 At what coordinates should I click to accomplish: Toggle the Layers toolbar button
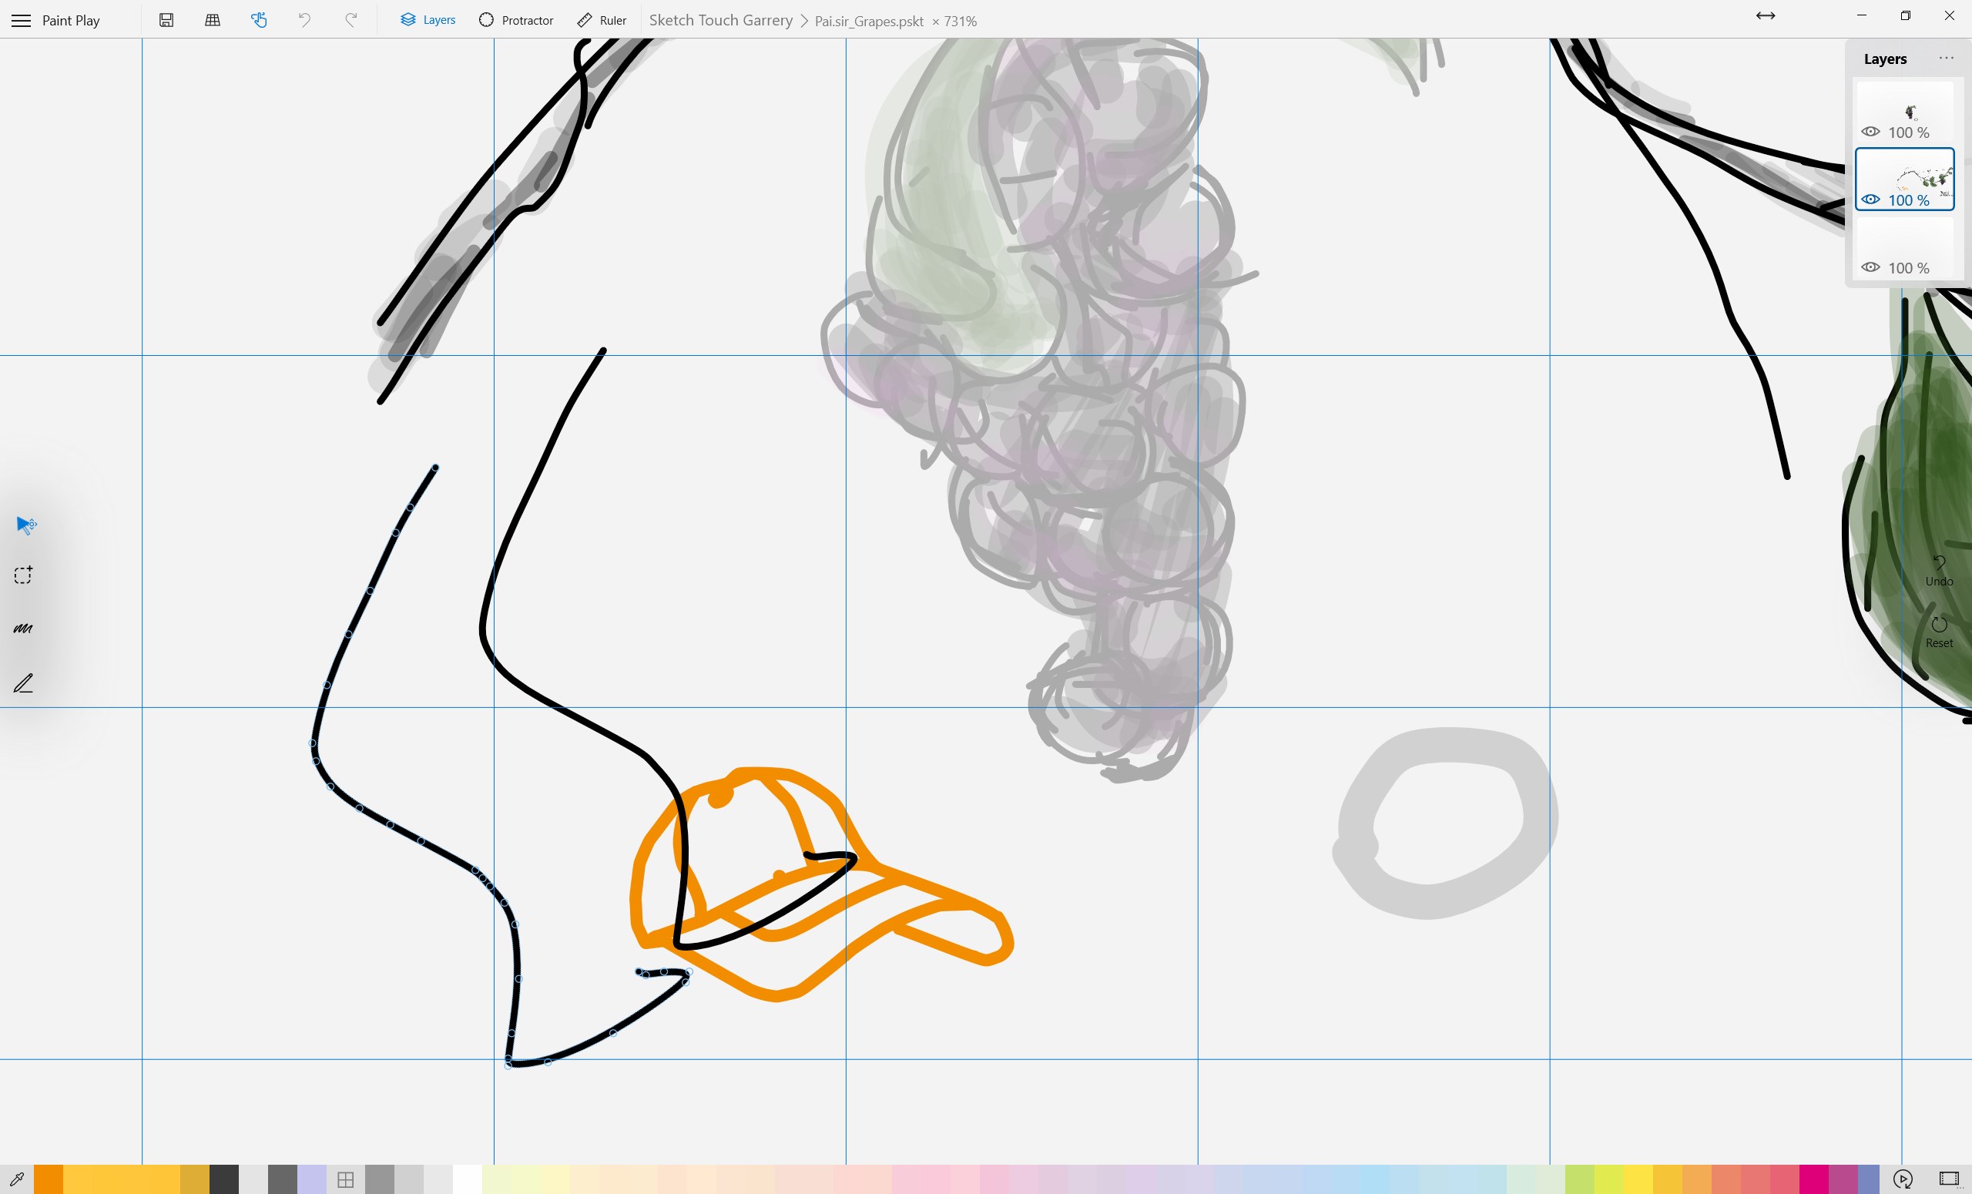(x=428, y=20)
